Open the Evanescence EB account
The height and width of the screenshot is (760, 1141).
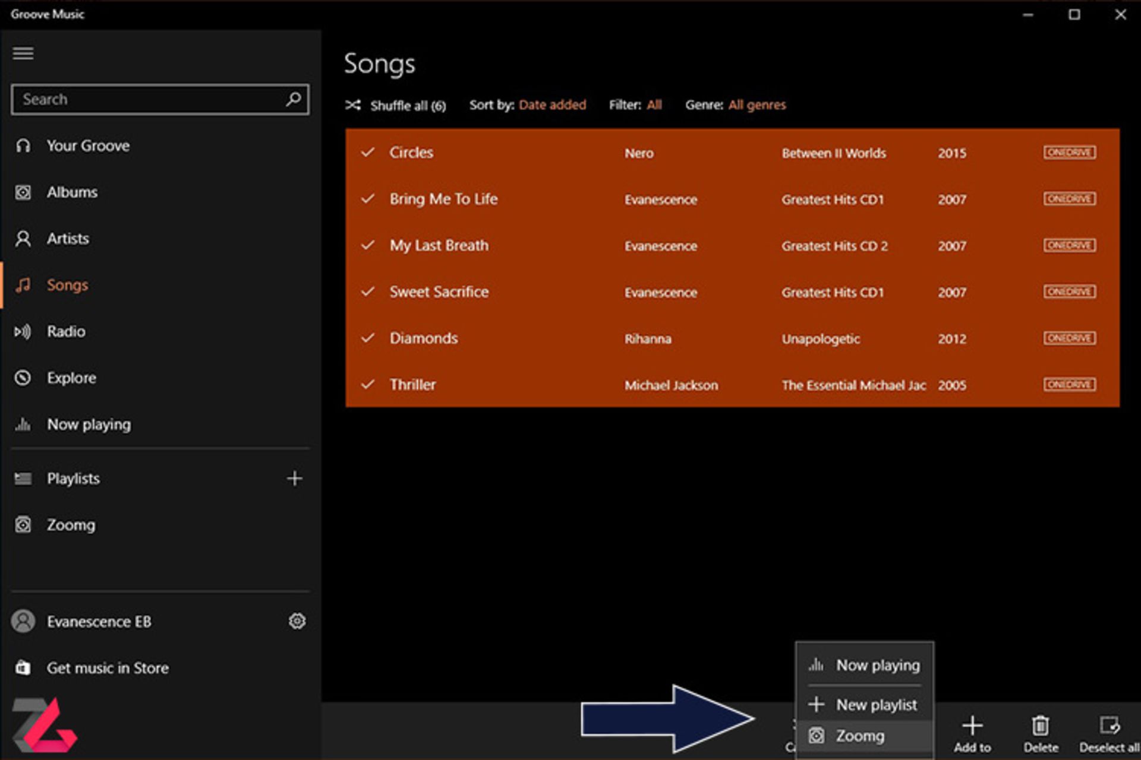99,622
